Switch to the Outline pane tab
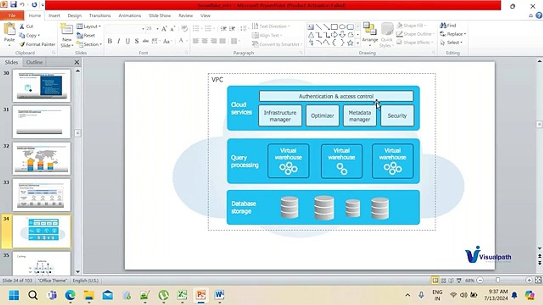 coord(34,62)
